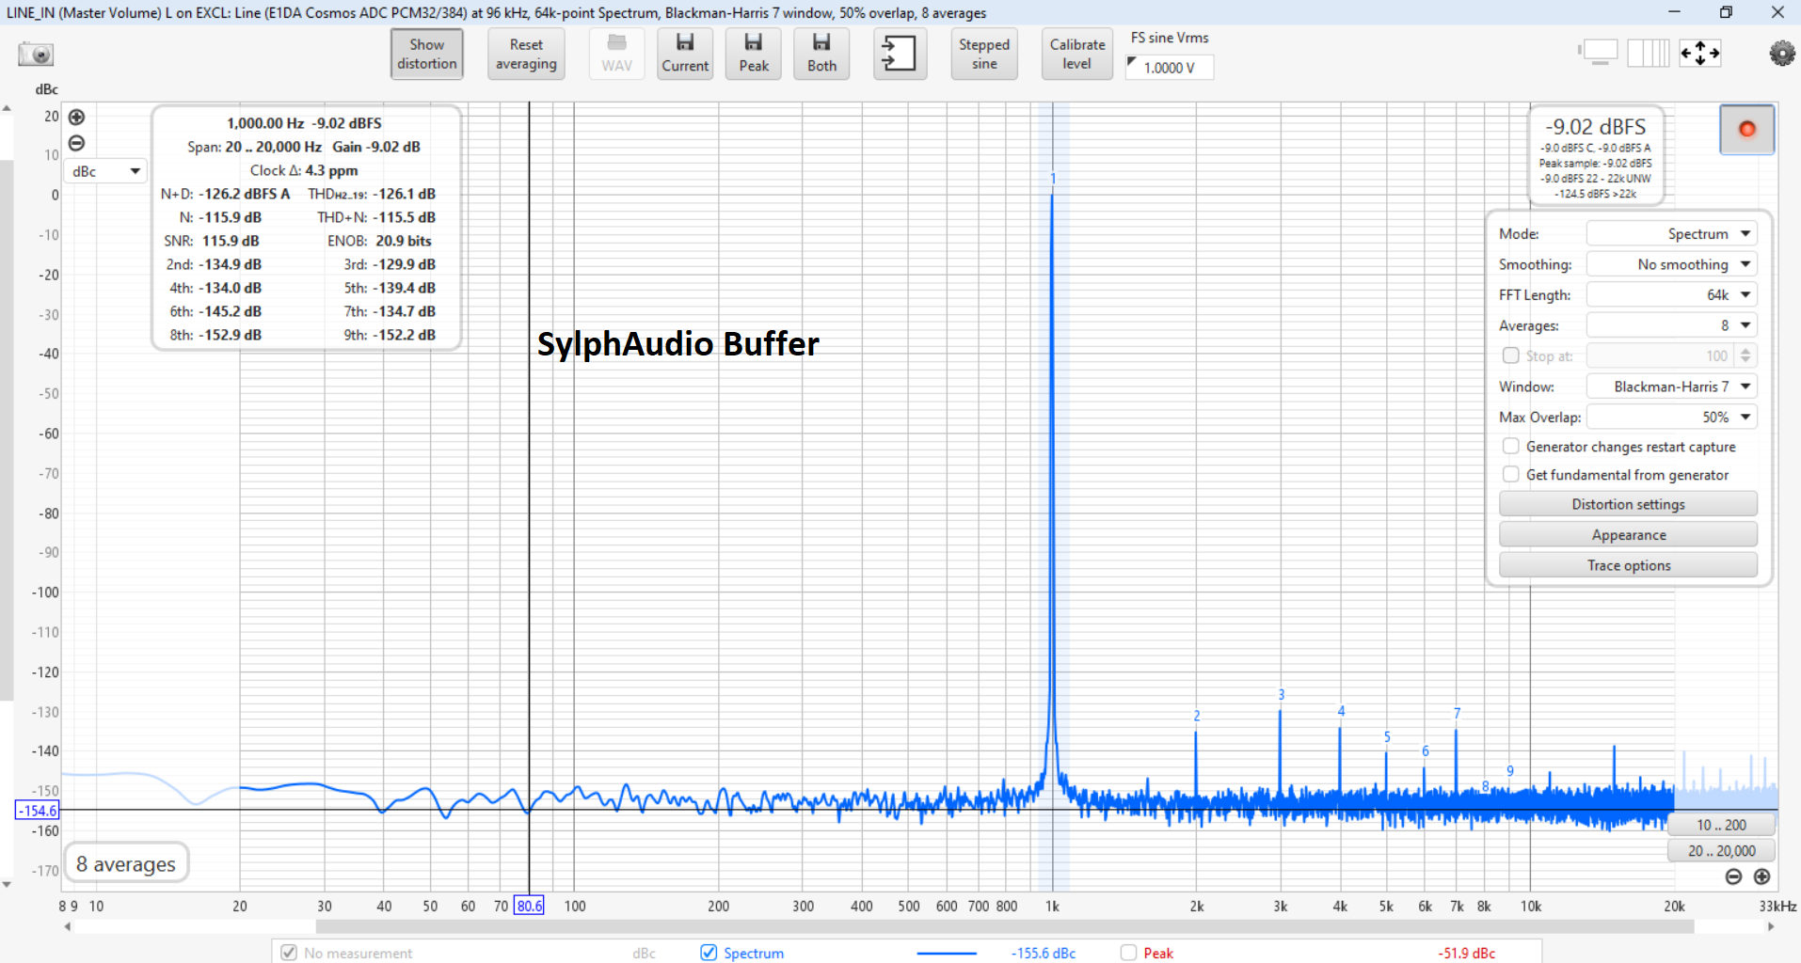Click the Stop at value stepper

click(x=1745, y=355)
